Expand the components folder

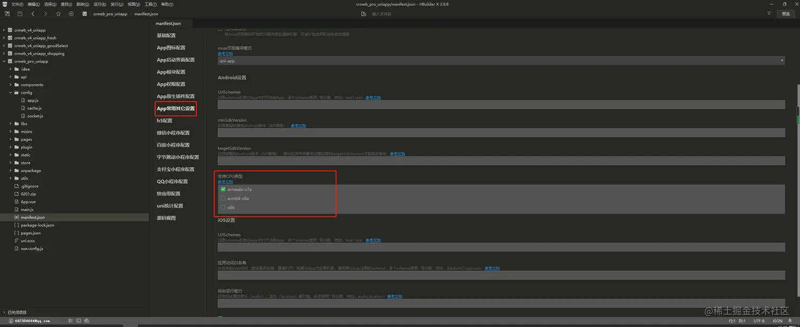click(x=10, y=85)
